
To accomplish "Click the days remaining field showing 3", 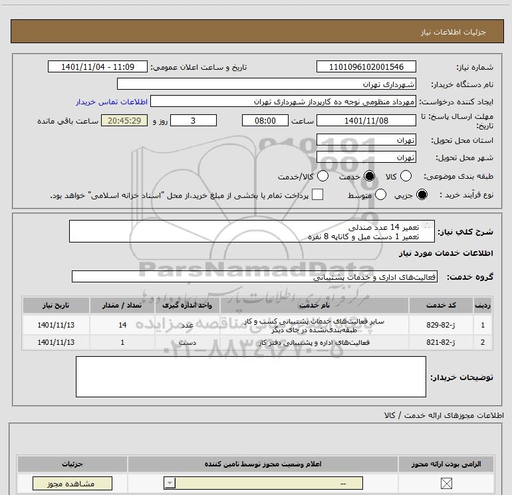I will pos(193,120).
